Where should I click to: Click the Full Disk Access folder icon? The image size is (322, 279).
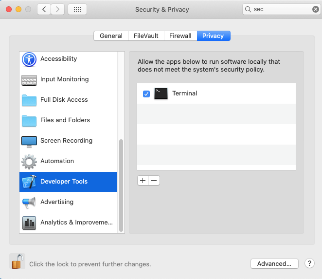pos(29,100)
